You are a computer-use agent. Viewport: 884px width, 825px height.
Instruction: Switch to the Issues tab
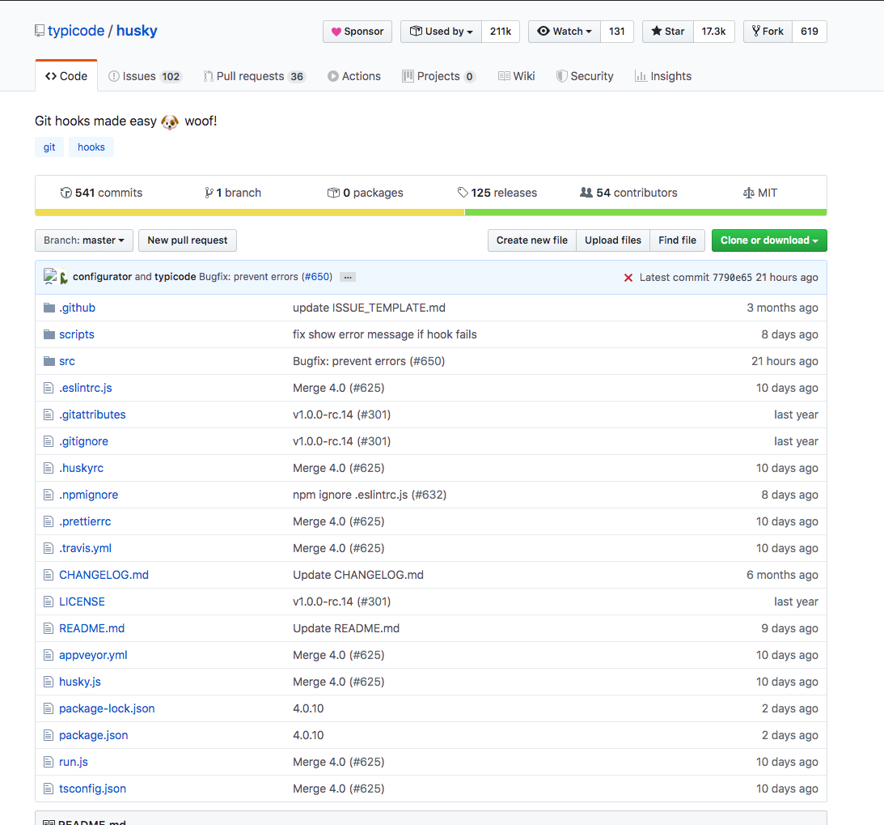pos(145,75)
